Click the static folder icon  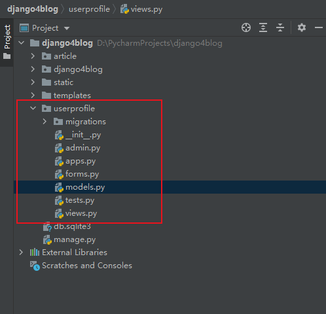[x=46, y=82]
